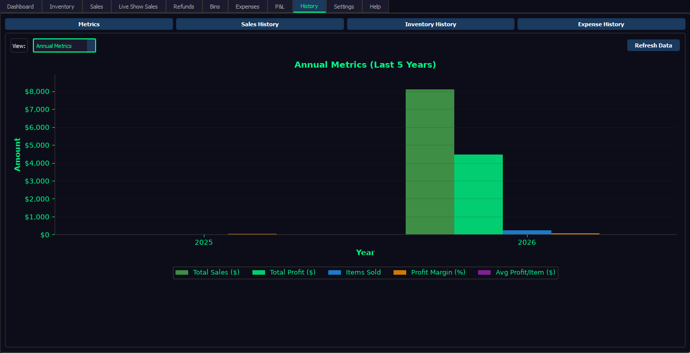Click Refresh Data button
The height and width of the screenshot is (353, 690).
[x=654, y=45]
